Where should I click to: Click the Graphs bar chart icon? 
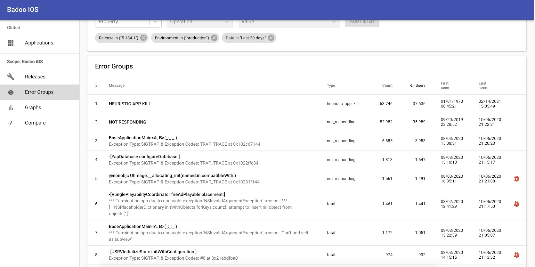[11, 107]
